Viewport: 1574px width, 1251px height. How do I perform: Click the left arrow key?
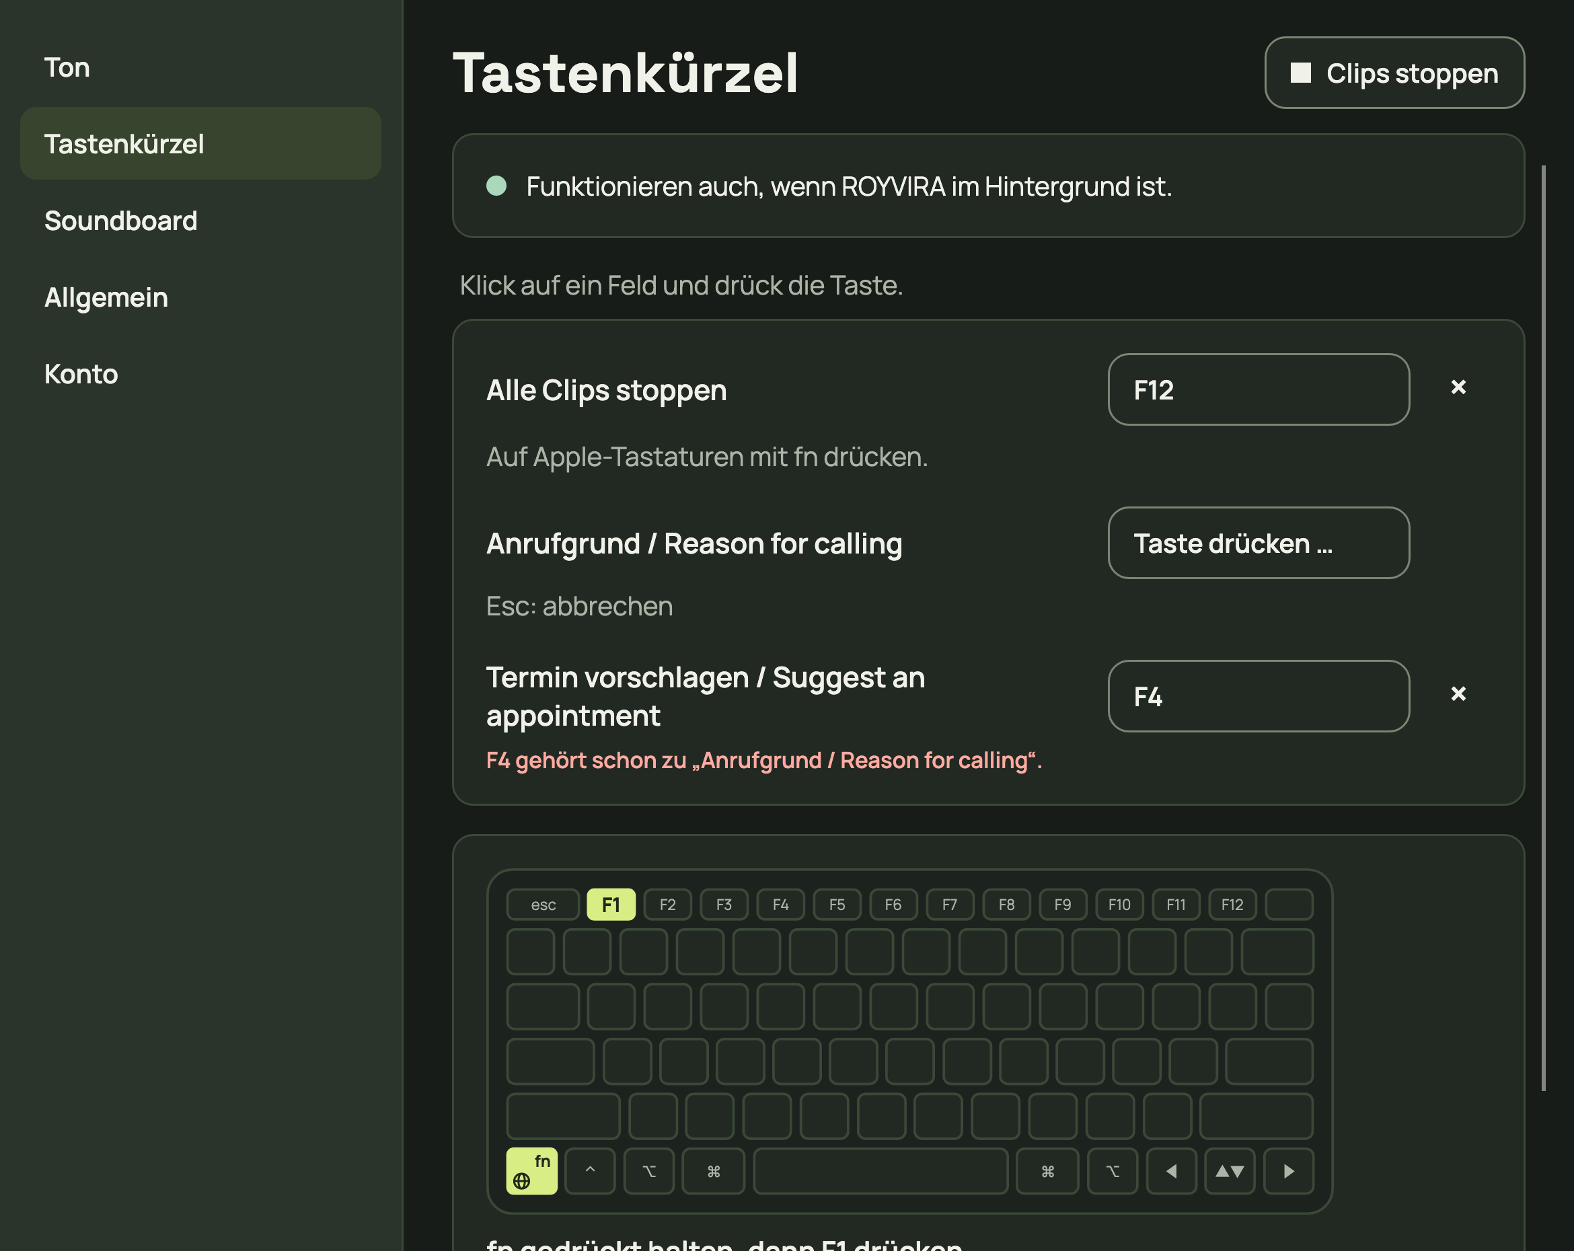[x=1171, y=1171]
